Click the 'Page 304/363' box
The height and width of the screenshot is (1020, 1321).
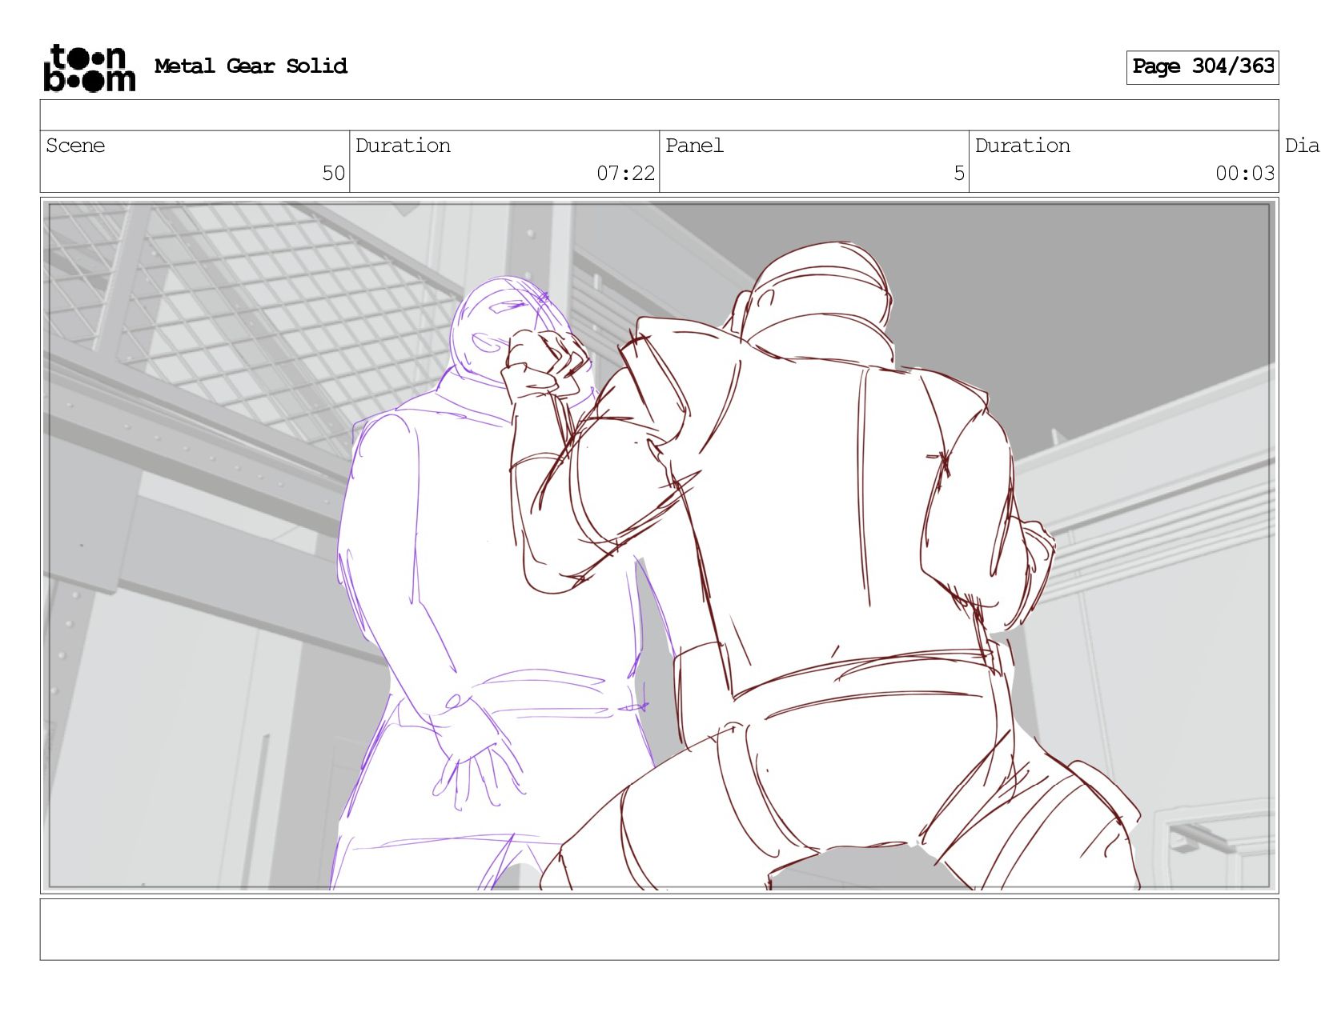tap(1203, 67)
